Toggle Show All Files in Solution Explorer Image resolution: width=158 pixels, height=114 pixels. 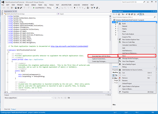click(134, 14)
